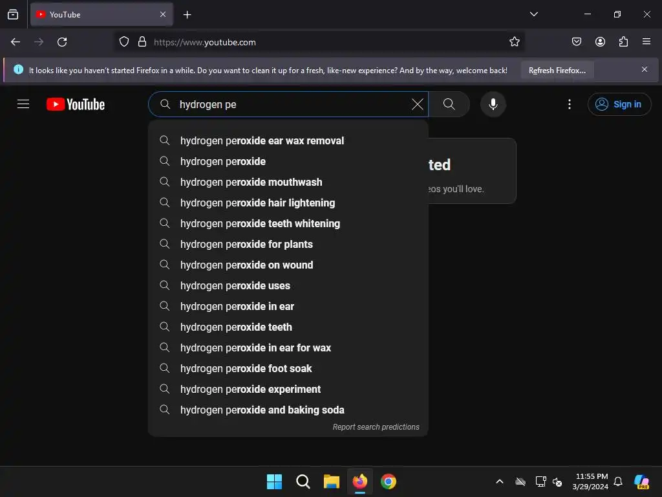Click the Sign in button
Screen dimensions: 662x497
(x=619, y=104)
